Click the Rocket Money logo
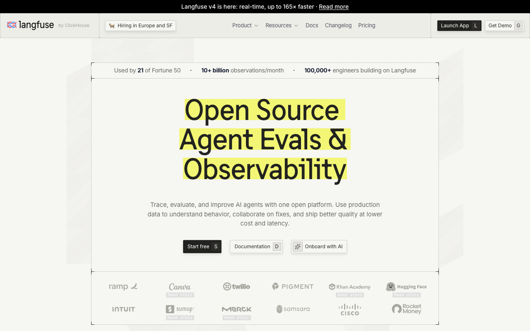The width and height of the screenshot is (530, 331). (407, 309)
